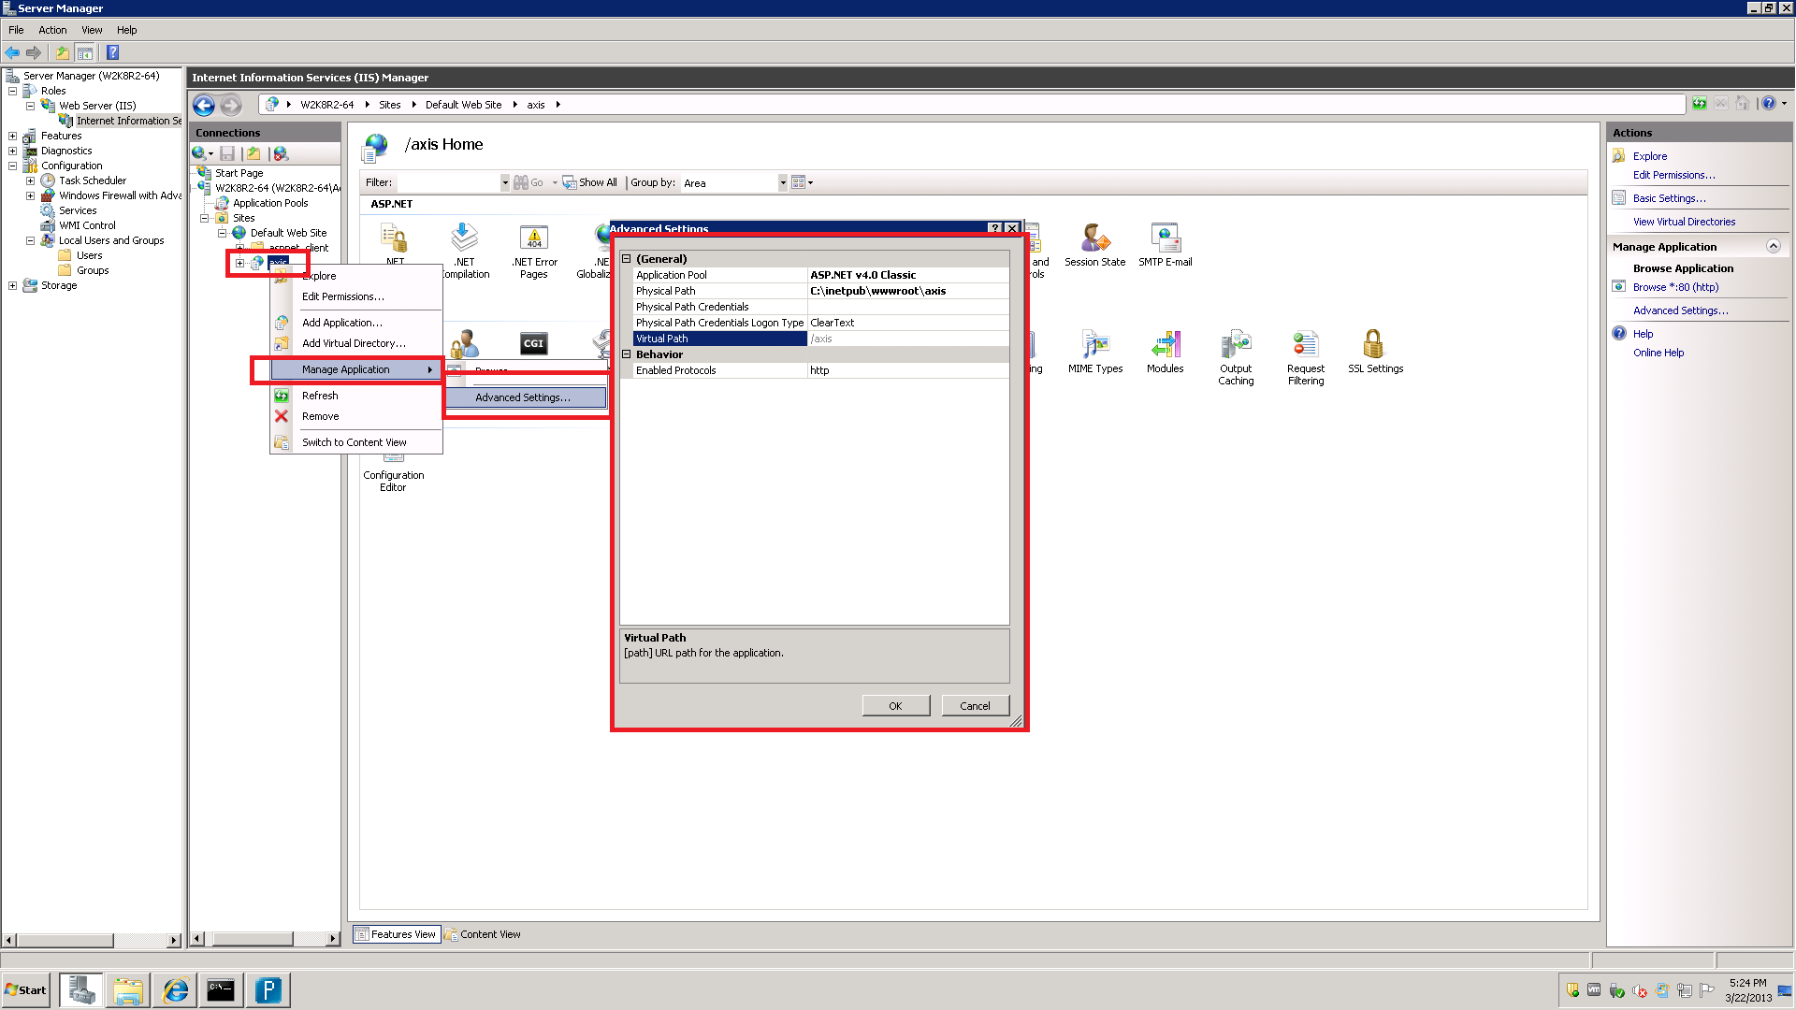Click the Basic Settings… action link
Viewport: 1796px width, 1010px height.
coord(1669,198)
